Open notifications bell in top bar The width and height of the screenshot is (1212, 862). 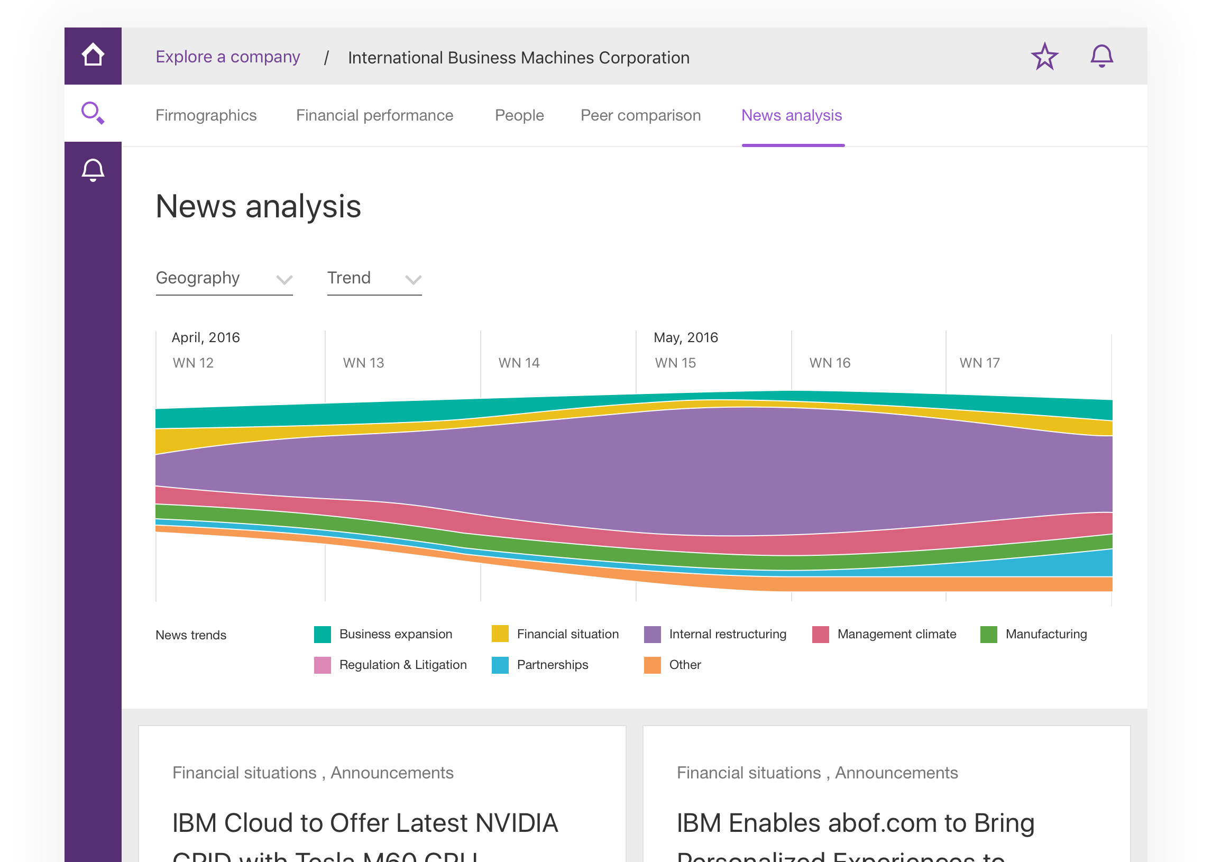[x=1101, y=56]
